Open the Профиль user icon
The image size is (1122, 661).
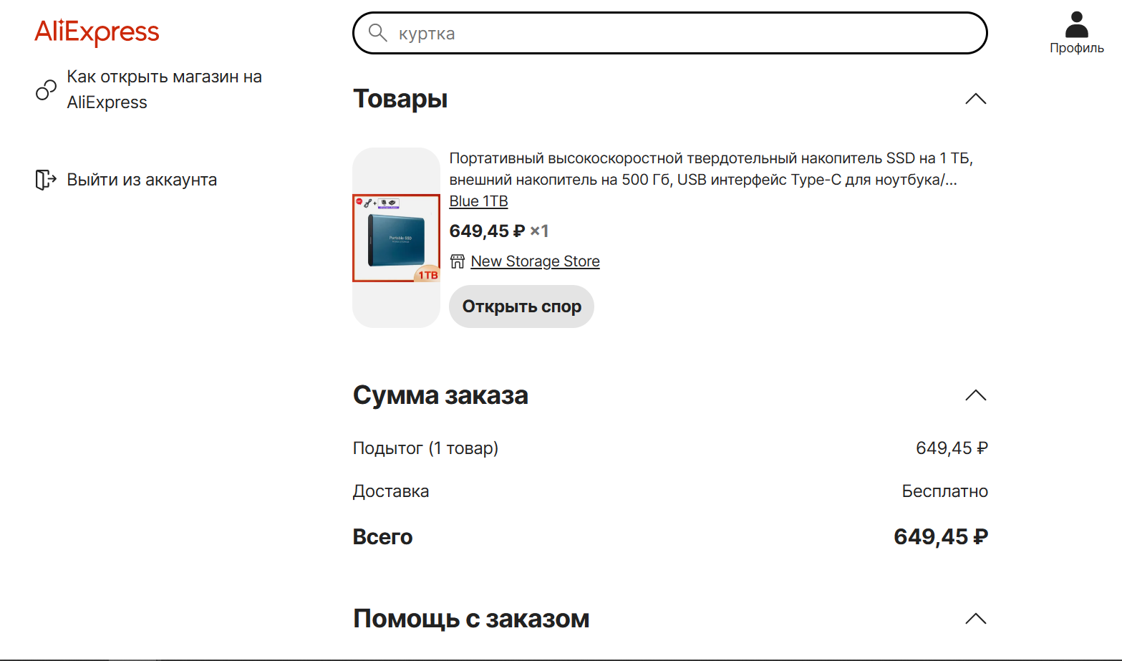[1076, 24]
